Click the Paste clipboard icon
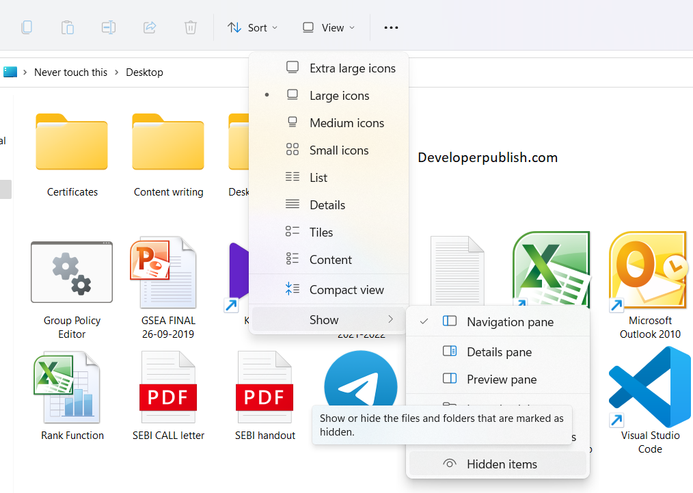693x493 pixels. [x=68, y=27]
